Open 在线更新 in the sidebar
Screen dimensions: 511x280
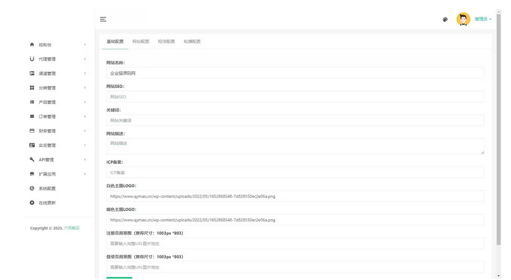47,203
